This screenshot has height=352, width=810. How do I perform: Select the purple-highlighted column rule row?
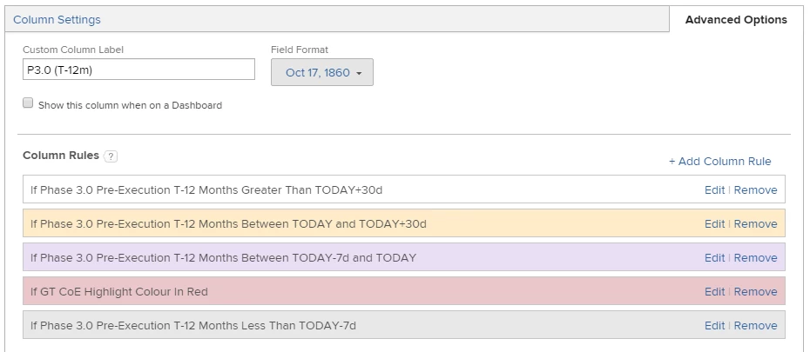click(x=348, y=257)
